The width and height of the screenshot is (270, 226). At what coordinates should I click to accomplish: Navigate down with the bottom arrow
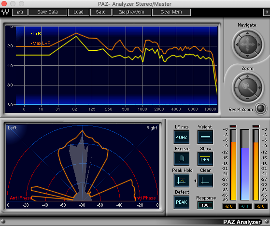[247, 56]
